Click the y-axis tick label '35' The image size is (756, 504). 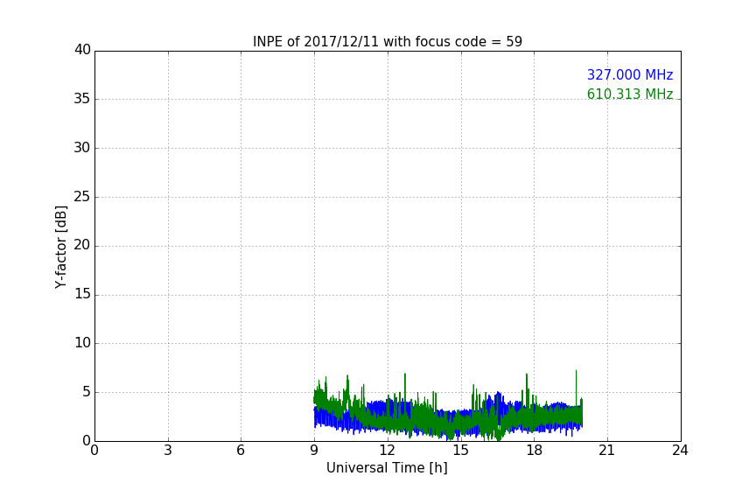click(x=82, y=99)
